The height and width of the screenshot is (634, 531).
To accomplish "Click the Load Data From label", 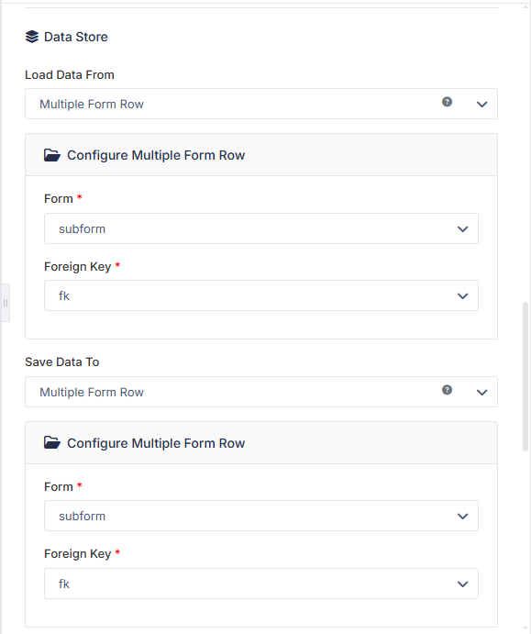I will (70, 75).
